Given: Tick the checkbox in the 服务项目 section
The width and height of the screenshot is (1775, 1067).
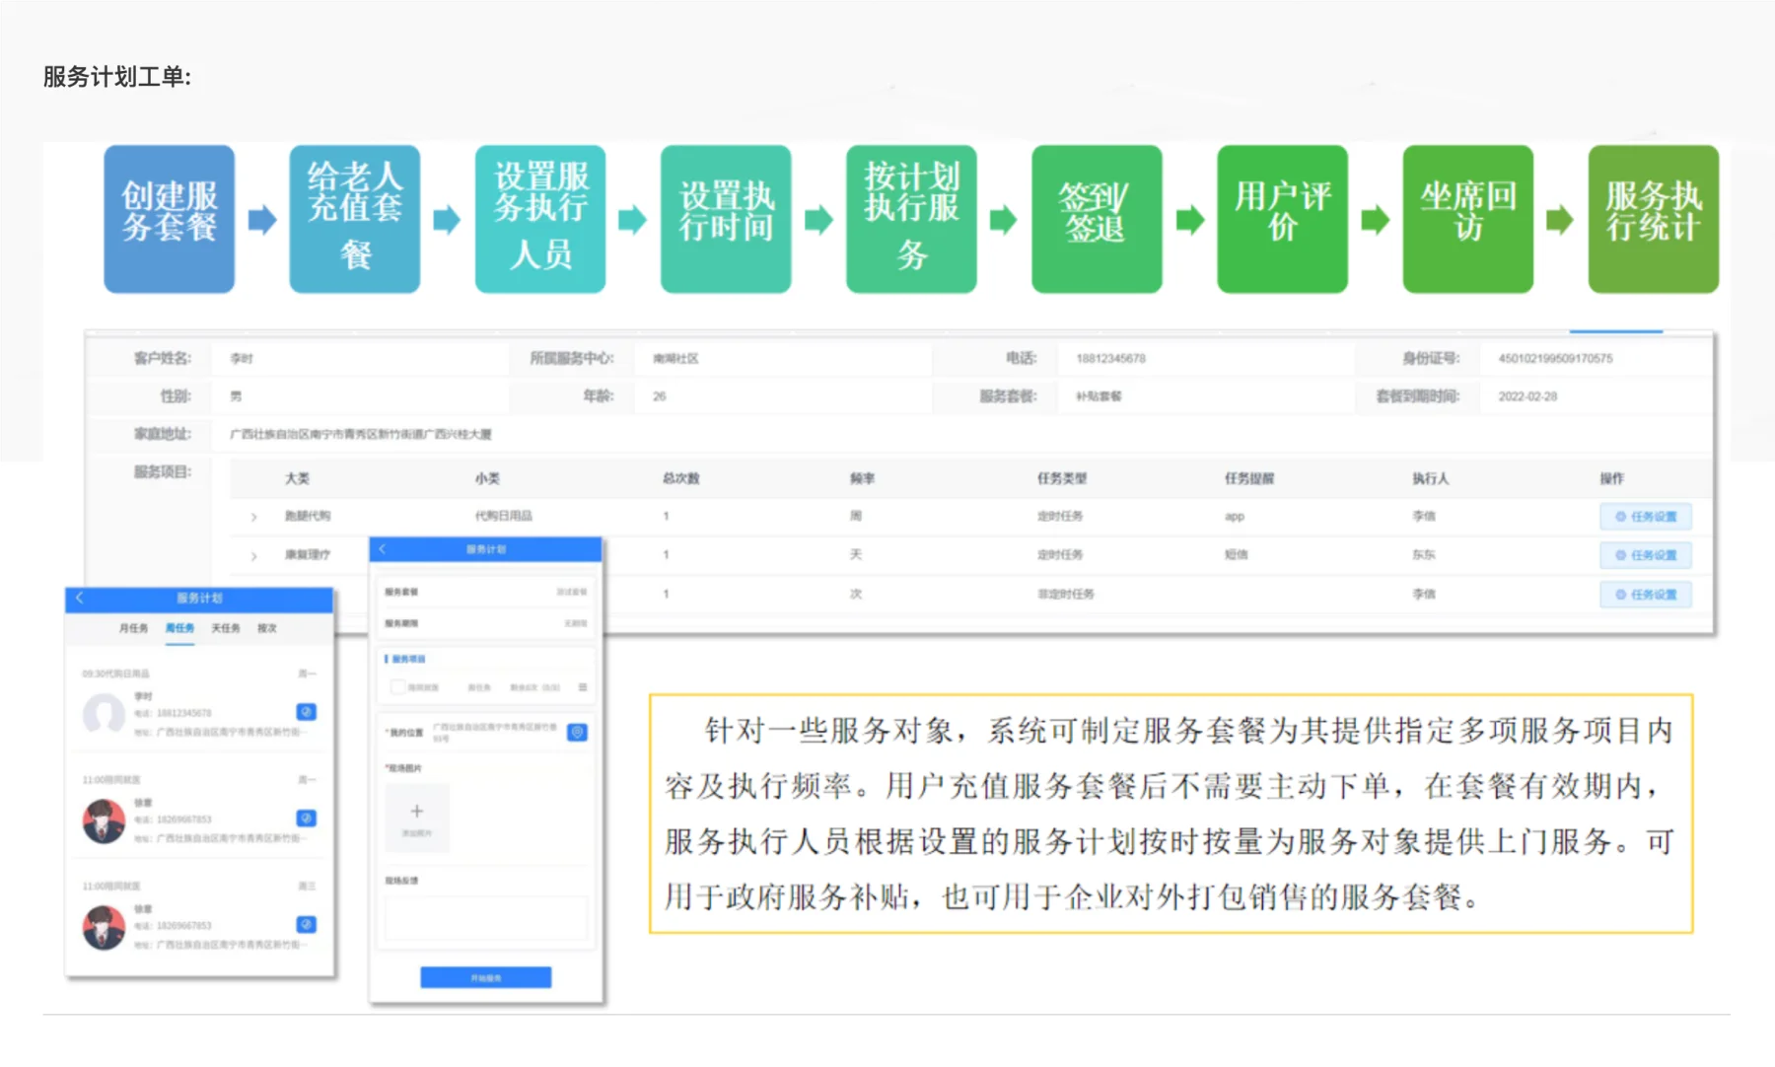Looking at the screenshot, I should tap(398, 687).
